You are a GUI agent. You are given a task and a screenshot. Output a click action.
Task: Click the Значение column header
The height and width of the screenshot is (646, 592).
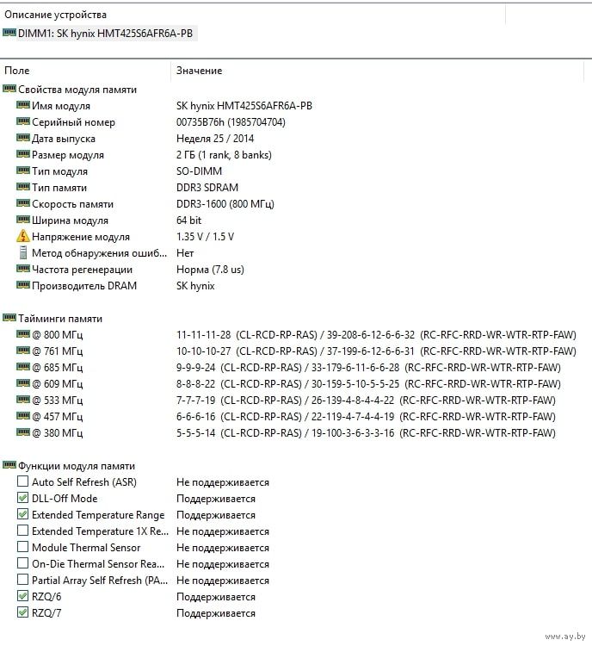199,71
